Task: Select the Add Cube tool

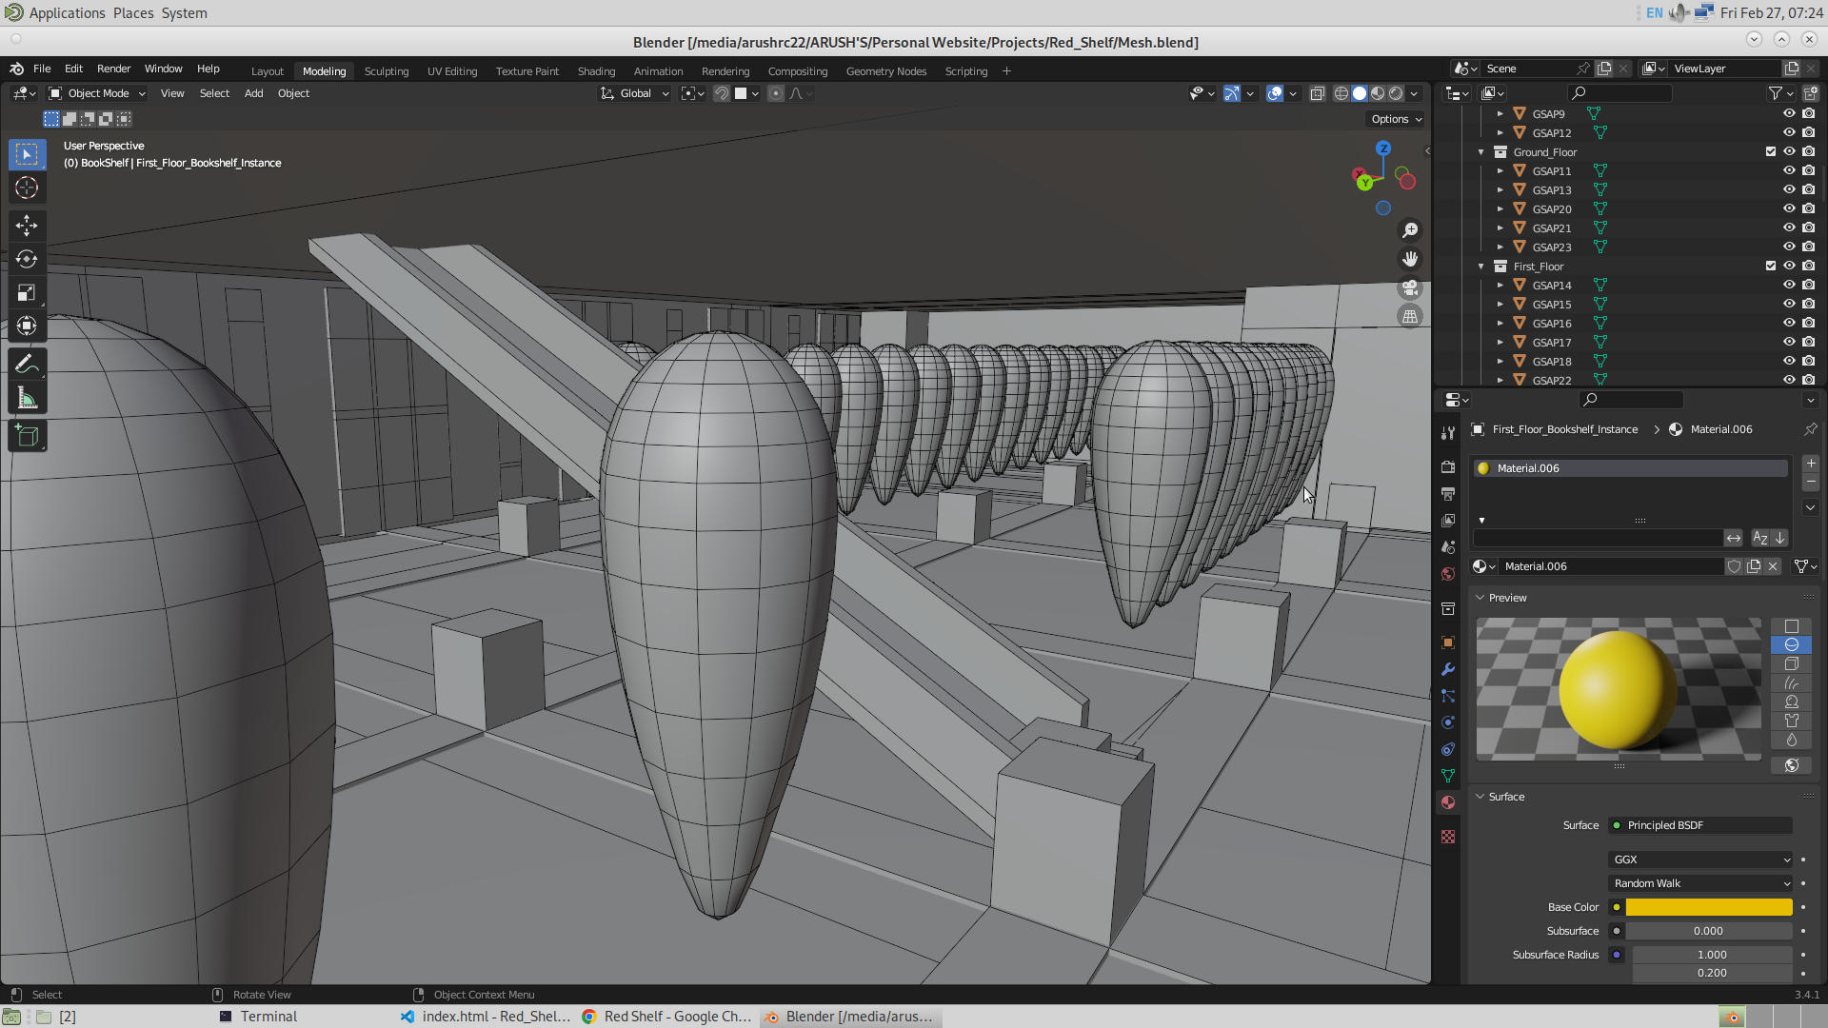Action: point(27,436)
